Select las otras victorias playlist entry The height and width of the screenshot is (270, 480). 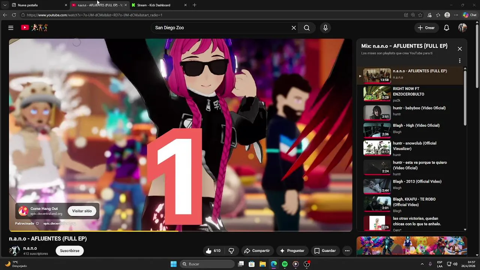point(411,223)
